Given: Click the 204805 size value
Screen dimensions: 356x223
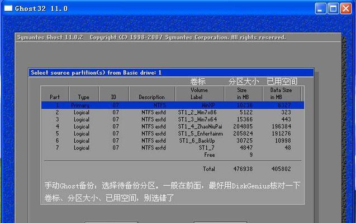Looking at the screenshot, I should click(243, 127).
